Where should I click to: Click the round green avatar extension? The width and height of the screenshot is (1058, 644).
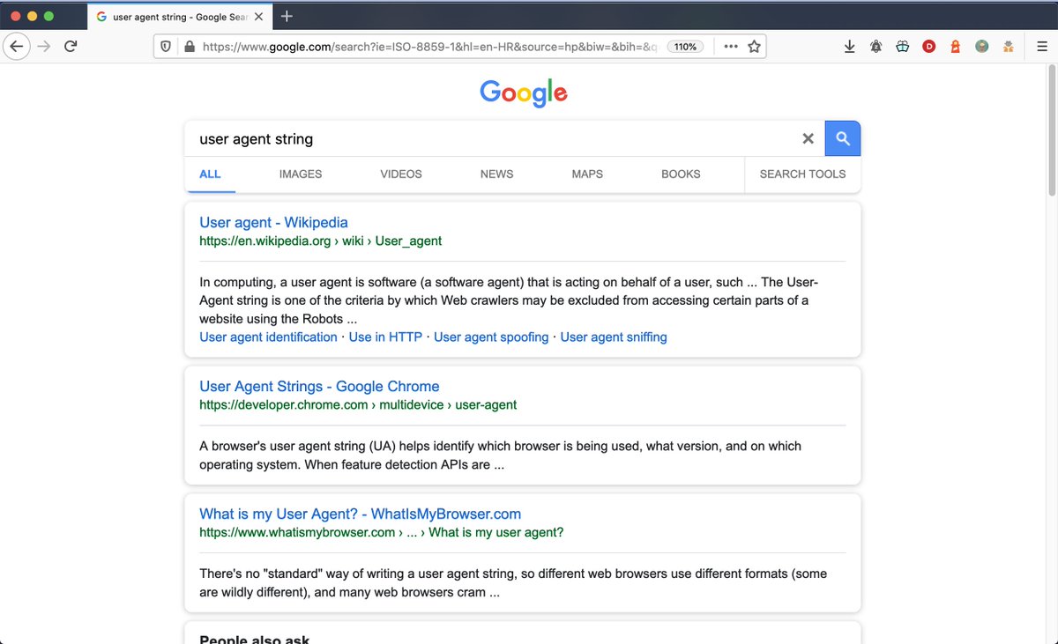point(981,47)
